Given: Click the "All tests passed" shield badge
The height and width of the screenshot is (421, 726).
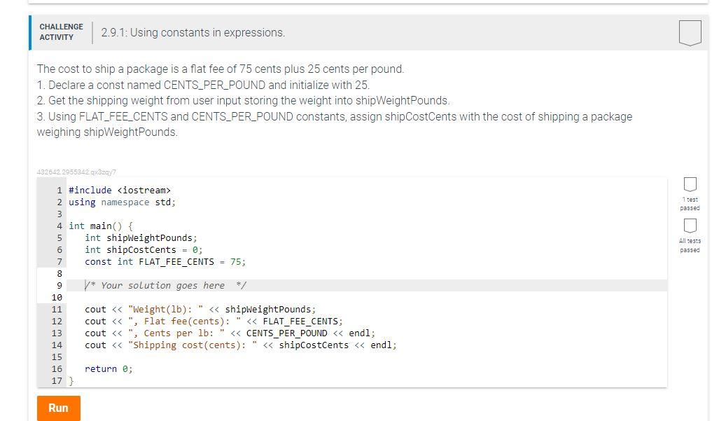Looking at the screenshot, I should 690,233.
